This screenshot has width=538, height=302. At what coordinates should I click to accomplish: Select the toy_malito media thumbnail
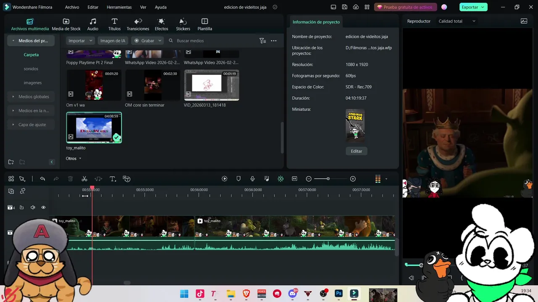[x=94, y=128]
